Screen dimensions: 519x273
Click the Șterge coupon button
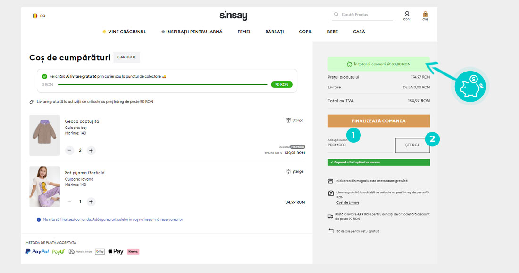point(412,145)
